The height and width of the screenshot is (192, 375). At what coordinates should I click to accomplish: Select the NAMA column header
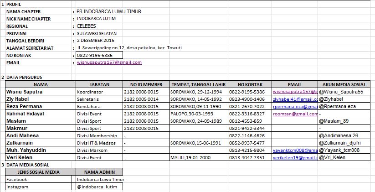tap(41, 84)
